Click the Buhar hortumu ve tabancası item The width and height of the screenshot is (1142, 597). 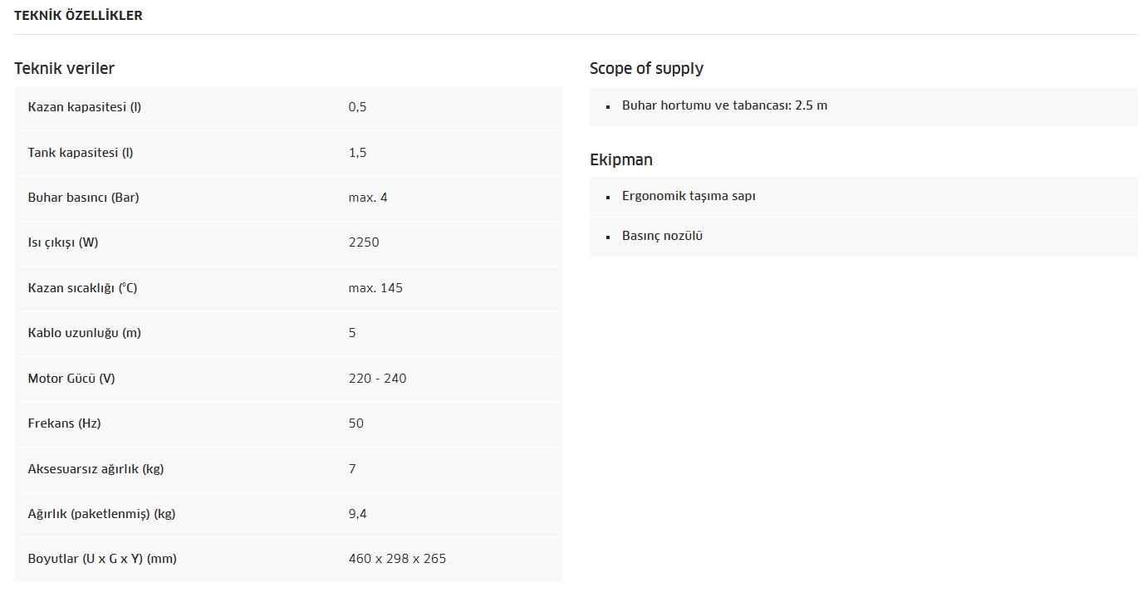724,105
